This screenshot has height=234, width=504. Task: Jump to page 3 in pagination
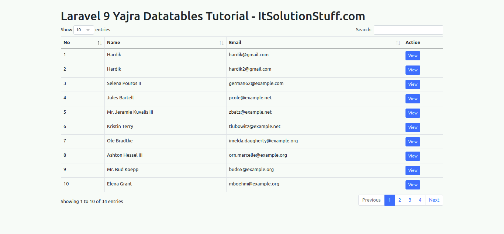(x=410, y=200)
